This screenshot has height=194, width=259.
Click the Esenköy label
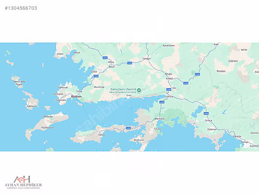pos(254,146)
